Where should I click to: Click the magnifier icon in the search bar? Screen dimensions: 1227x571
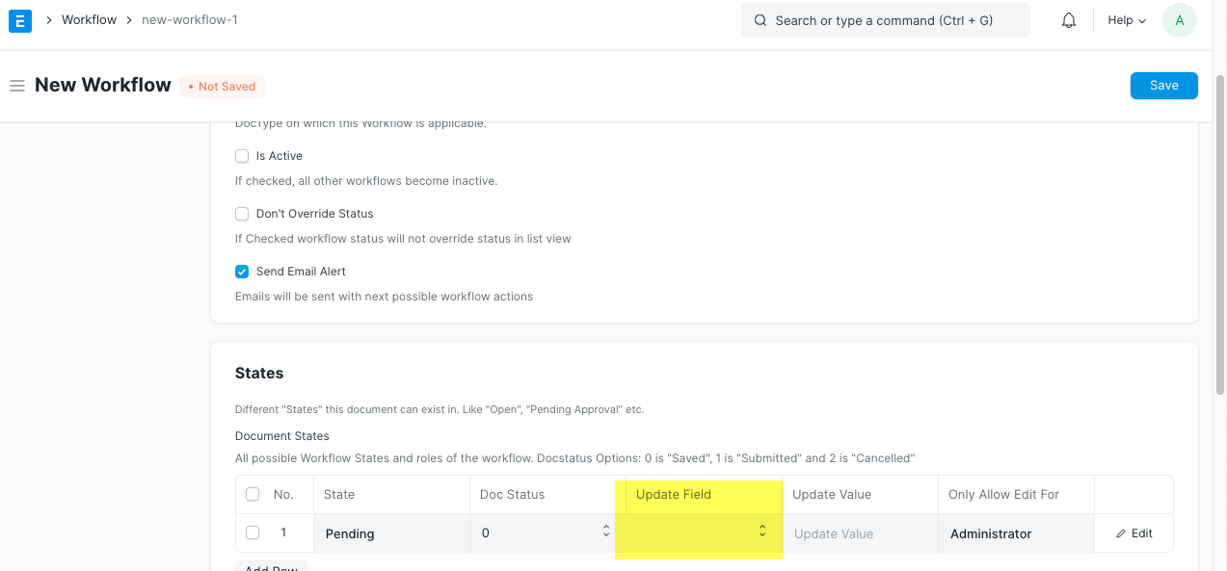(x=760, y=19)
